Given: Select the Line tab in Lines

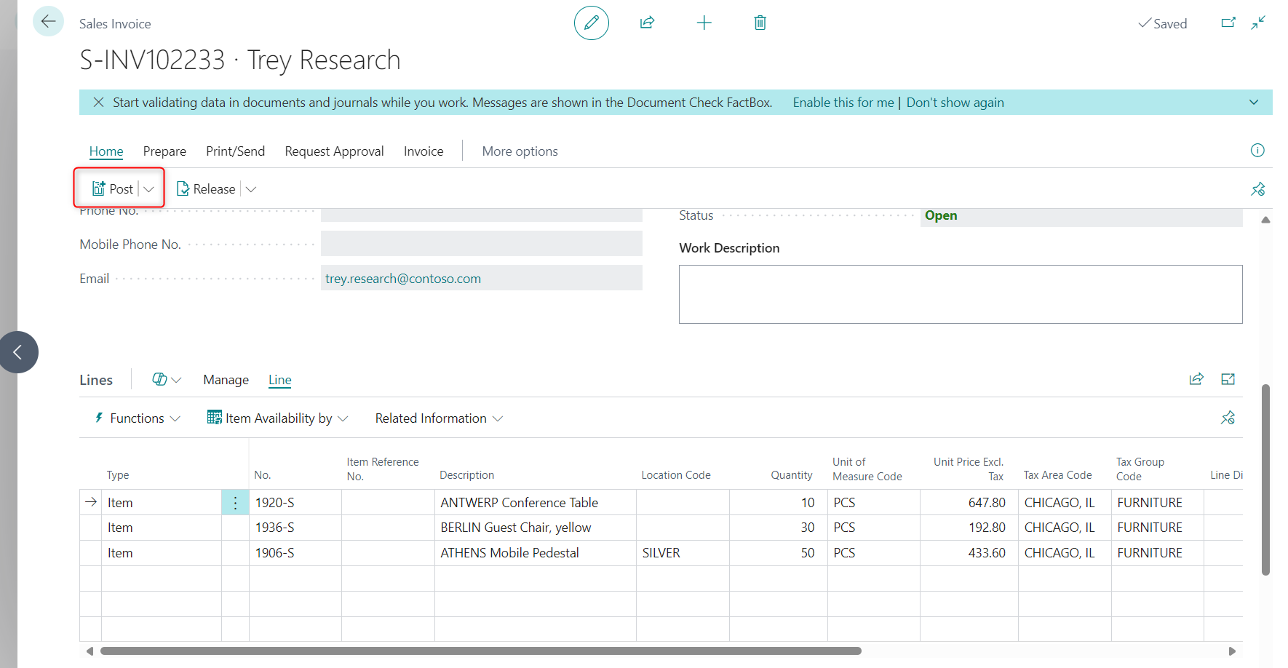Looking at the screenshot, I should click(279, 380).
